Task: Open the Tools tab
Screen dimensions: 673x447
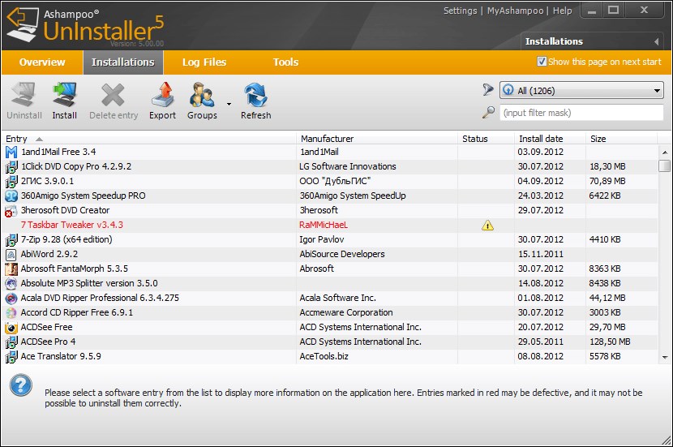Action: click(x=285, y=62)
